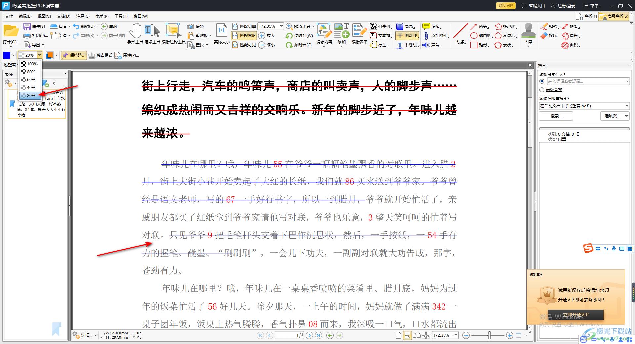The image size is (635, 344).
Task: Open the Options (选项) dropdown in status bar
Action: coord(85,335)
